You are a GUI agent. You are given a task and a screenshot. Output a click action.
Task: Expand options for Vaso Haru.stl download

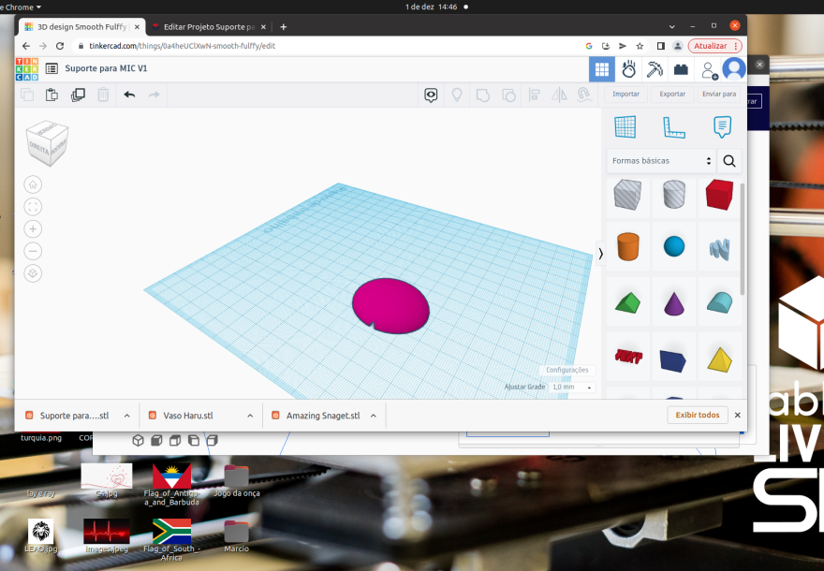pyautogui.click(x=250, y=416)
